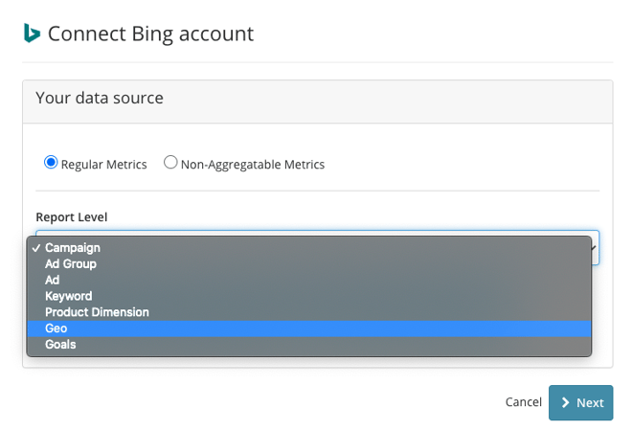Choose the Ad option in the dropdown

tap(309, 280)
